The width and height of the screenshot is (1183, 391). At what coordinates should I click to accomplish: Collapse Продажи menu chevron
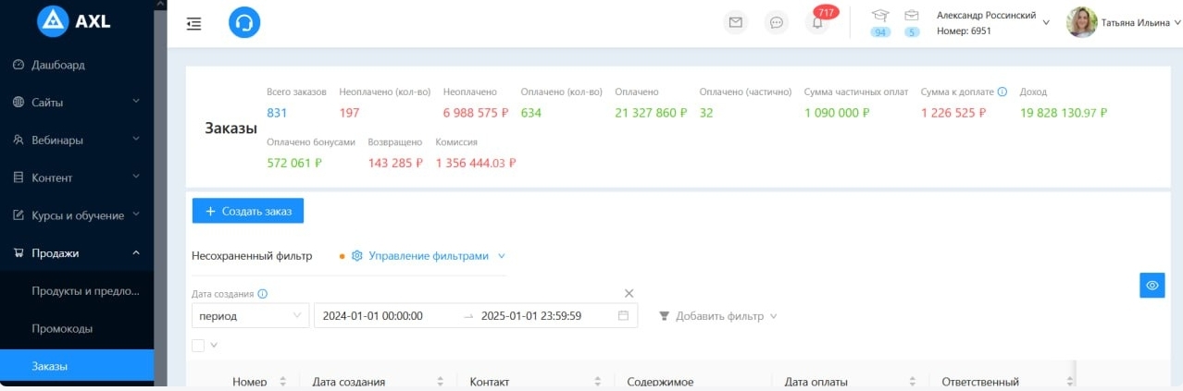[x=136, y=252]
